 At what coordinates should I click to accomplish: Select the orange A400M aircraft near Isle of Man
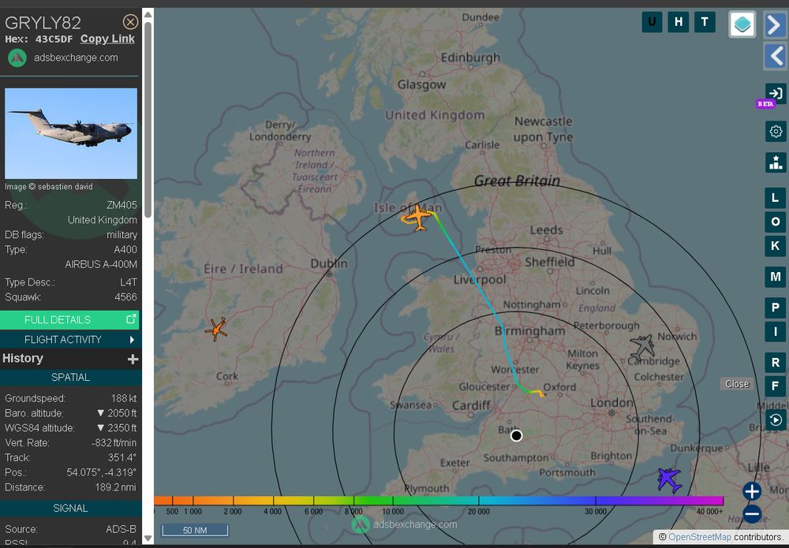pyautogui.click(x=417, y=218)
